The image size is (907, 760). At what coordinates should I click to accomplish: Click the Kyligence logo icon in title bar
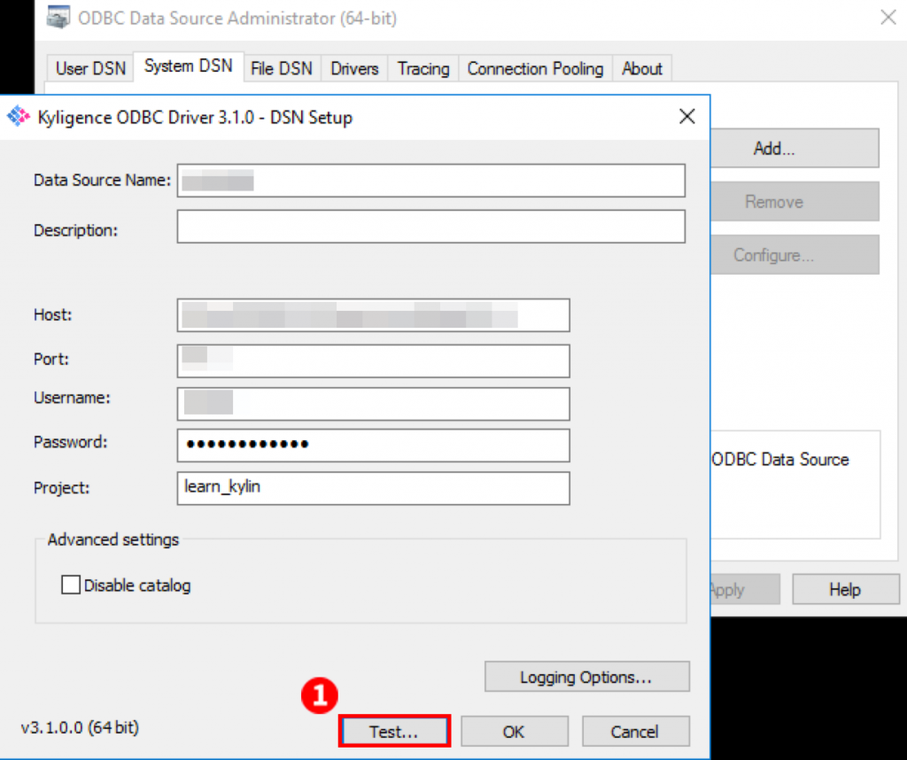tap(19, 117)
